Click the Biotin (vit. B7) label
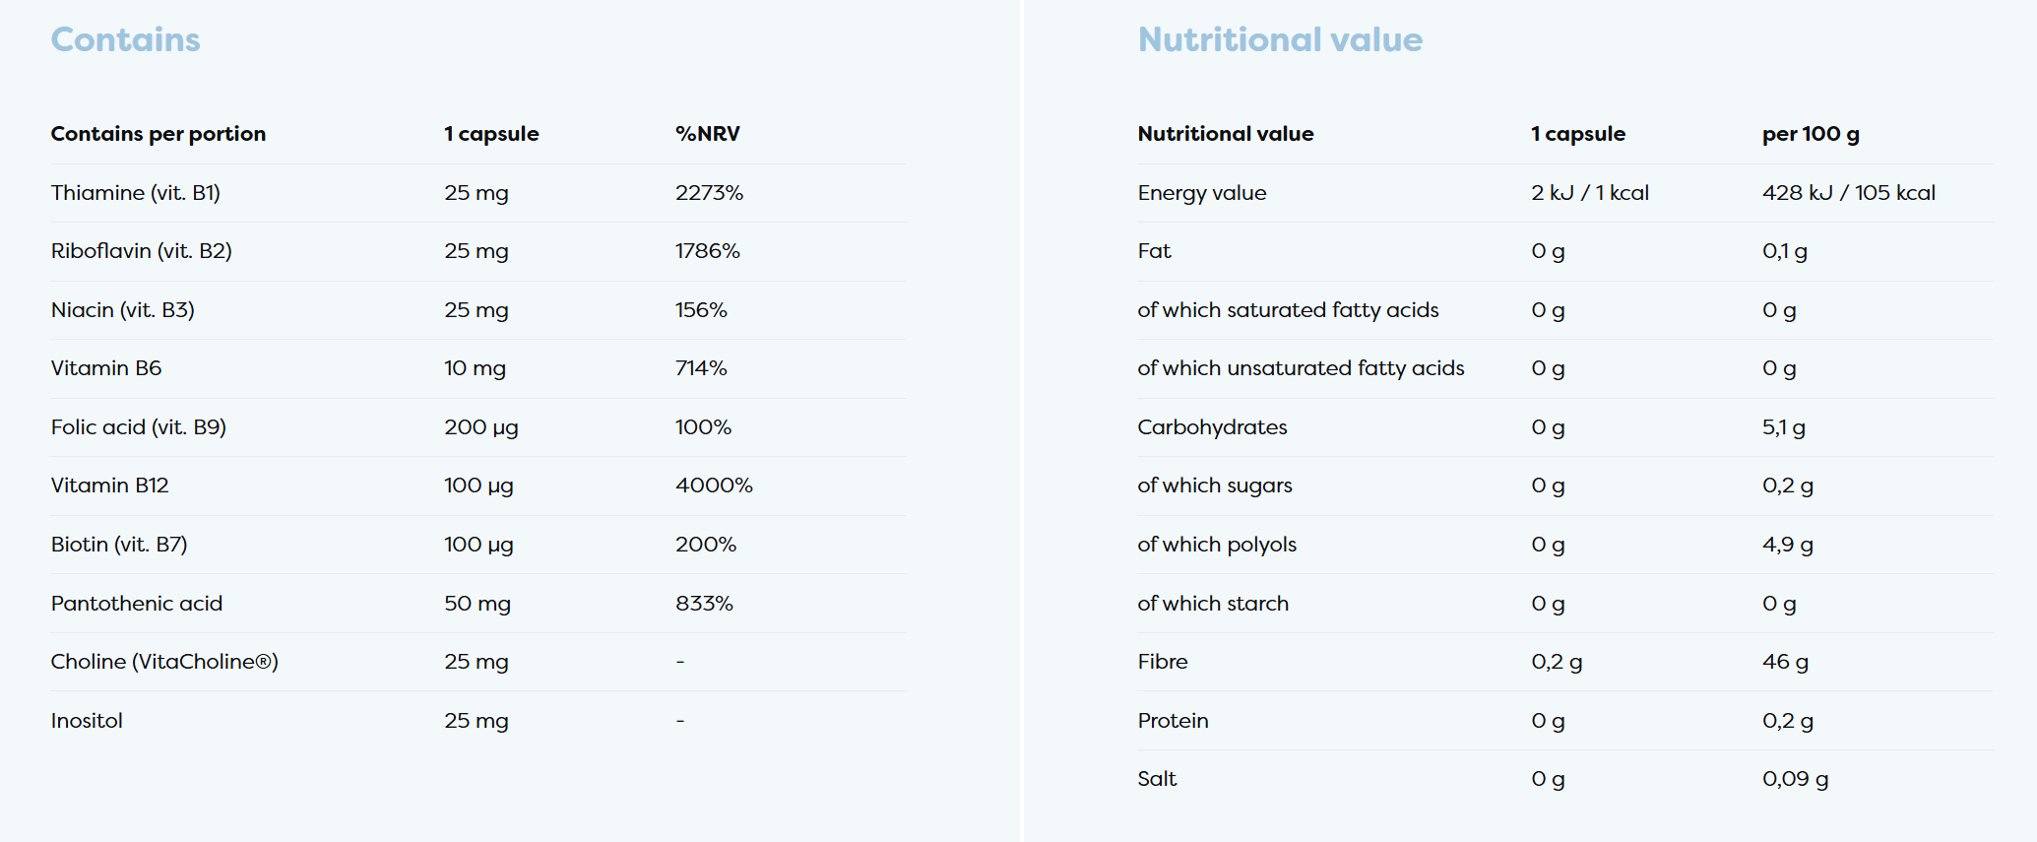 [118, 545]
